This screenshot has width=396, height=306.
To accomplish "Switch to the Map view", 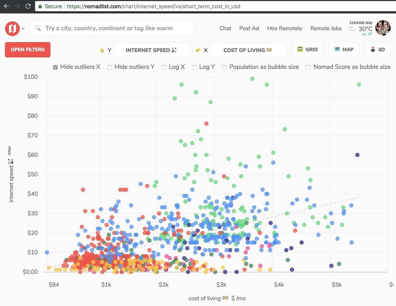I will click(x=344, y=50).
